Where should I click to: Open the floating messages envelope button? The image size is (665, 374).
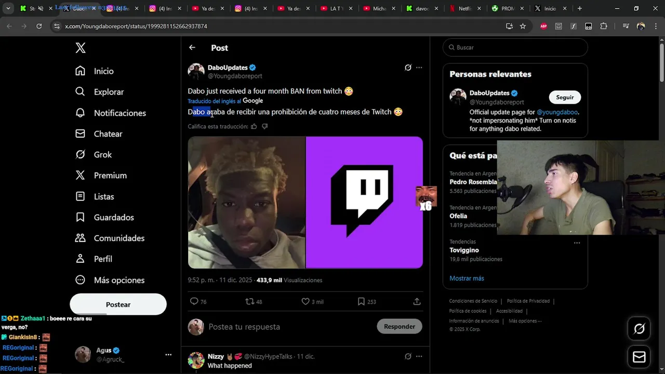639,357
